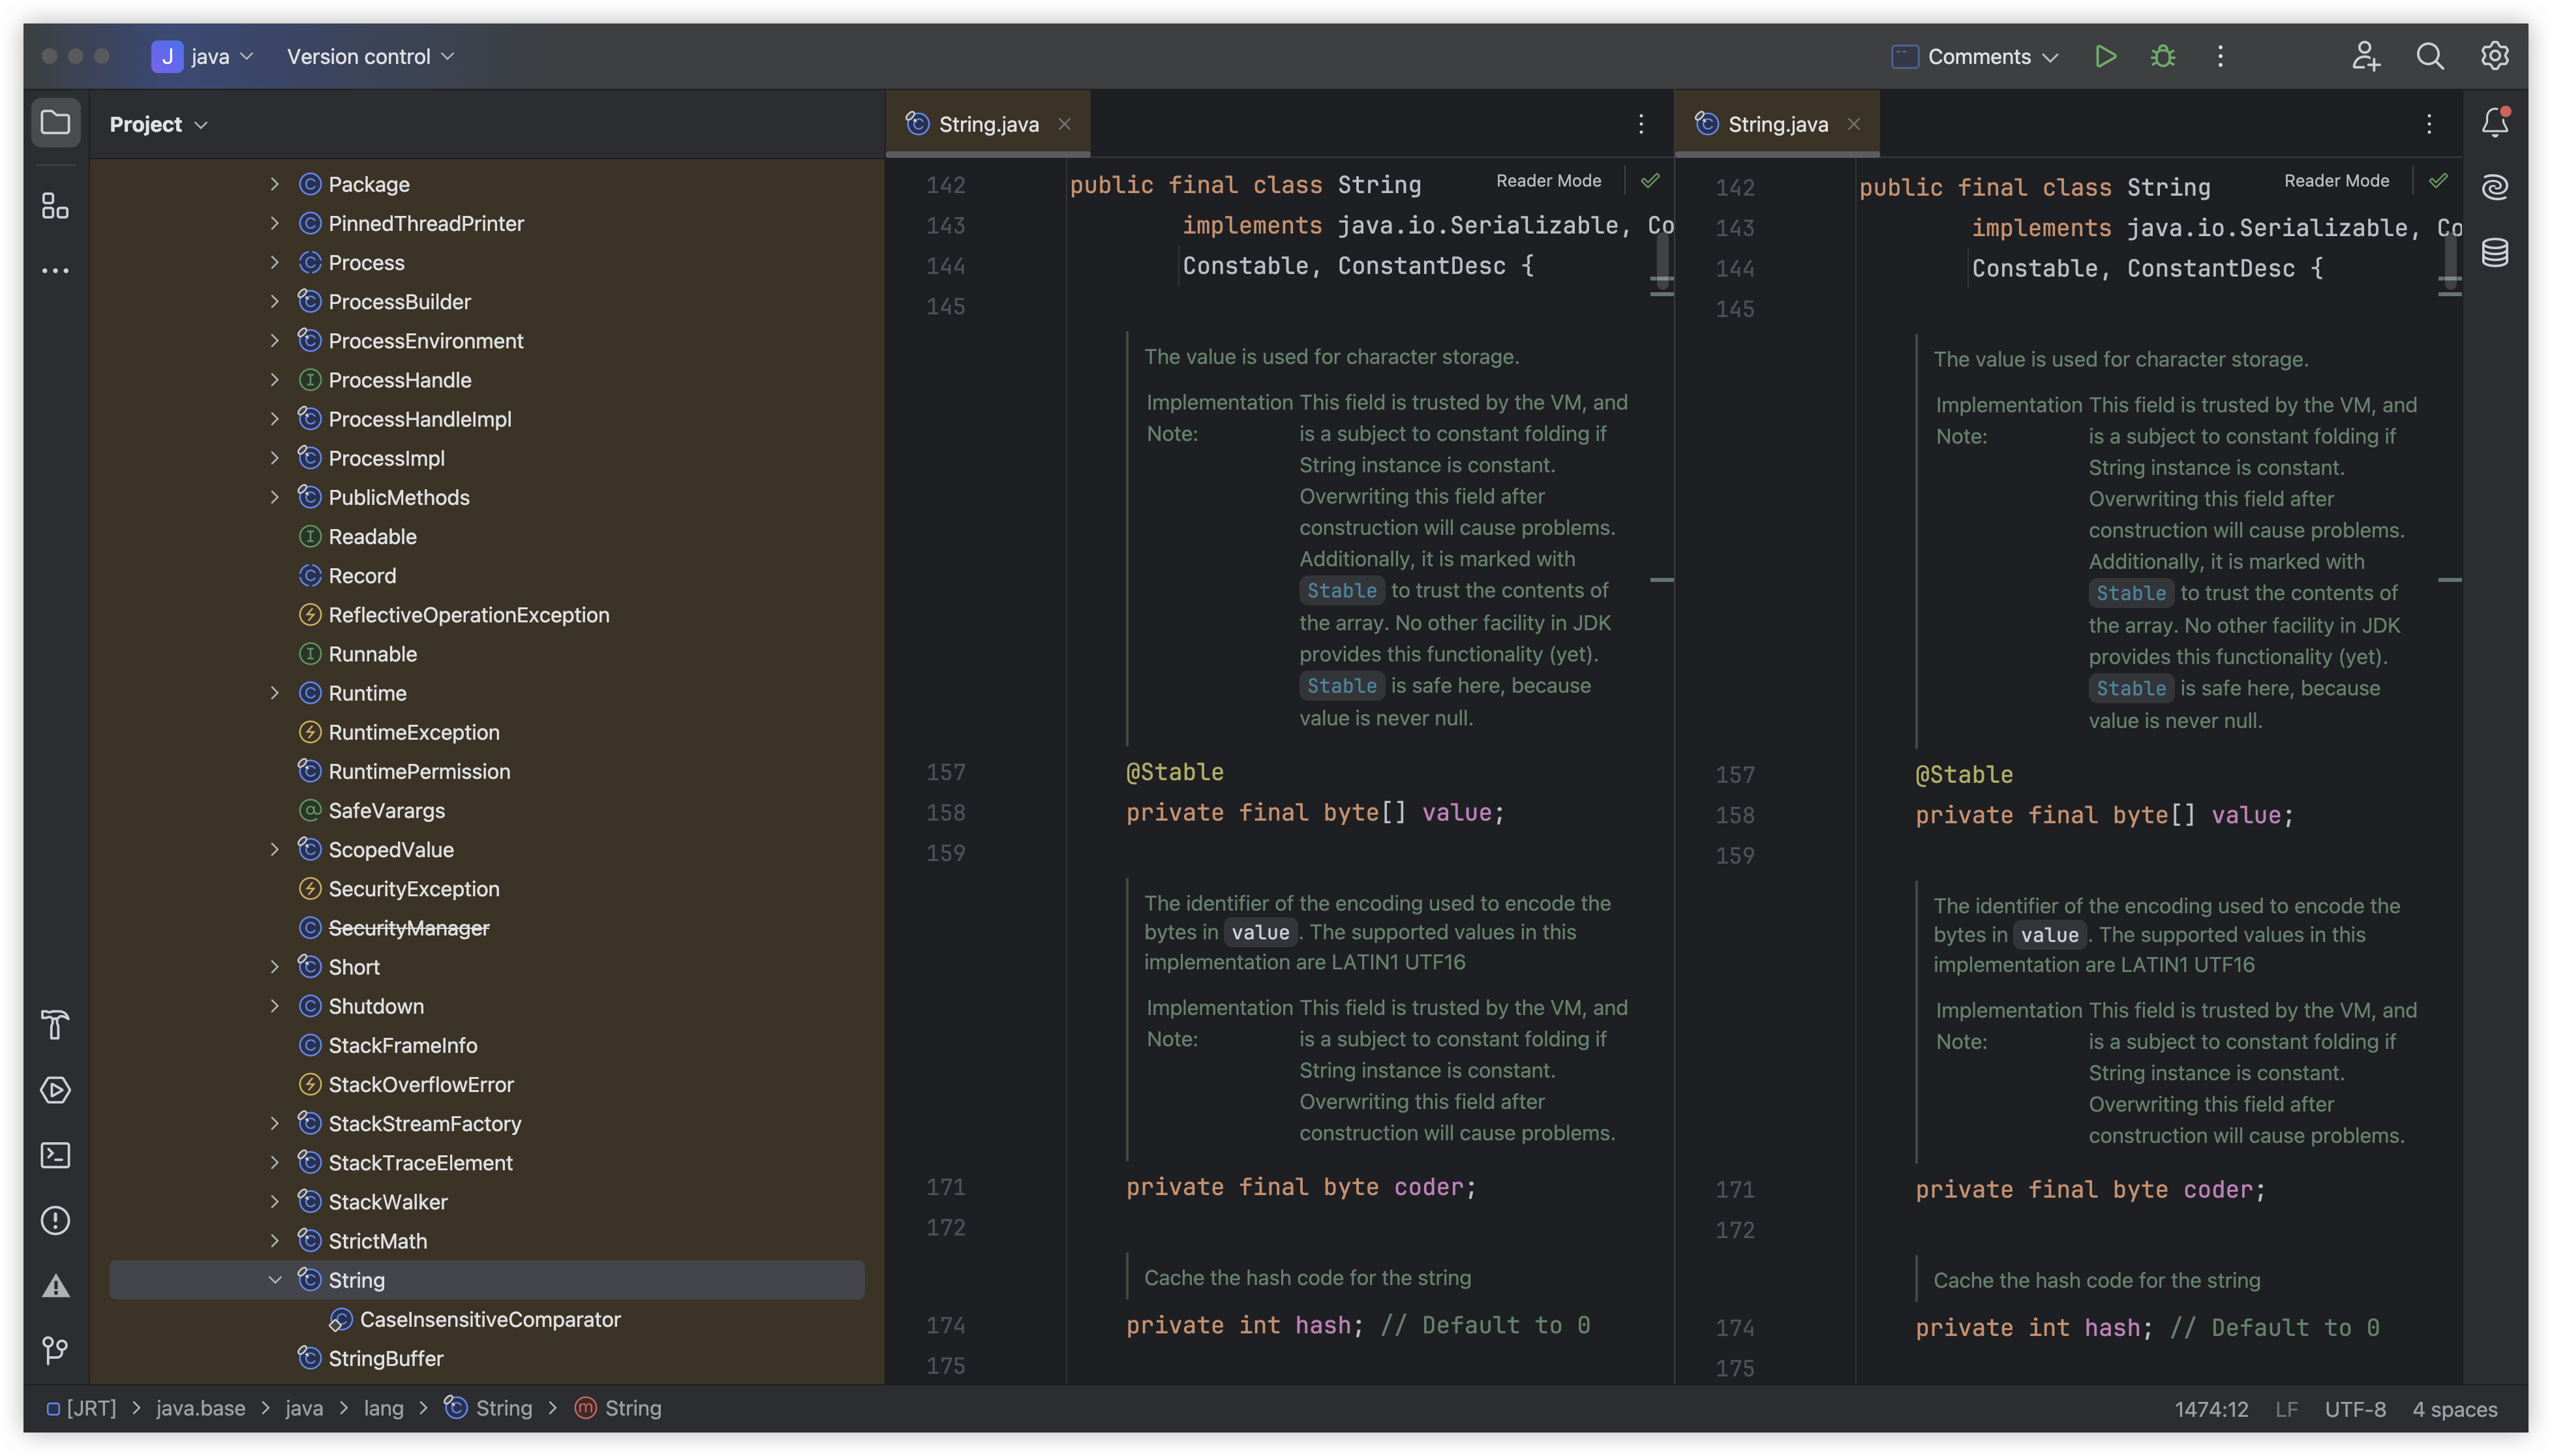2552x1456 pixels.
Task: Open the Structure tool window icon
Action: (55, 206)
